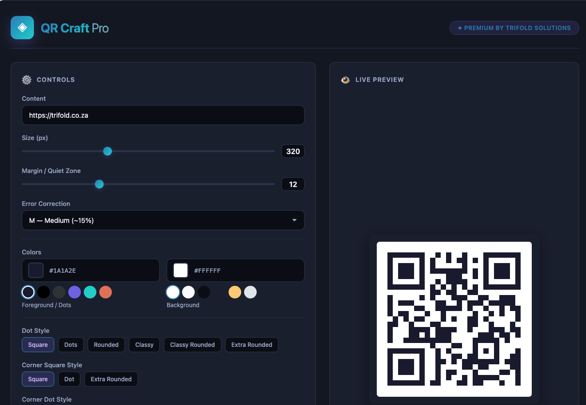
Task: Choose the dark gray-green foreground swatch
Action: 59,292
